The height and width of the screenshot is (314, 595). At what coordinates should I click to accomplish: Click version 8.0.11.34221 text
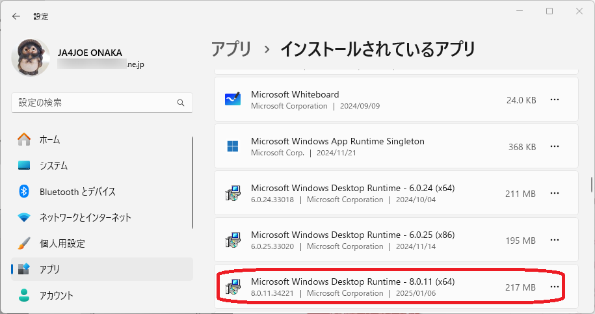coord(272,293)
